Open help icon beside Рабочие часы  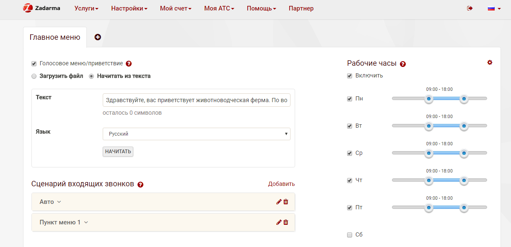click(403, 64)
